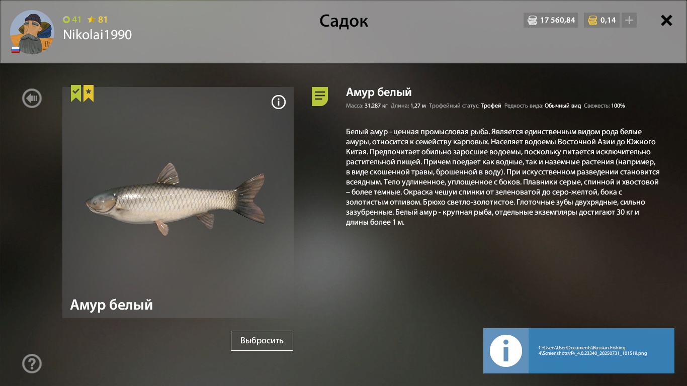Click the level 41 indicator
687x386 pixels.
tap(72, 20)
